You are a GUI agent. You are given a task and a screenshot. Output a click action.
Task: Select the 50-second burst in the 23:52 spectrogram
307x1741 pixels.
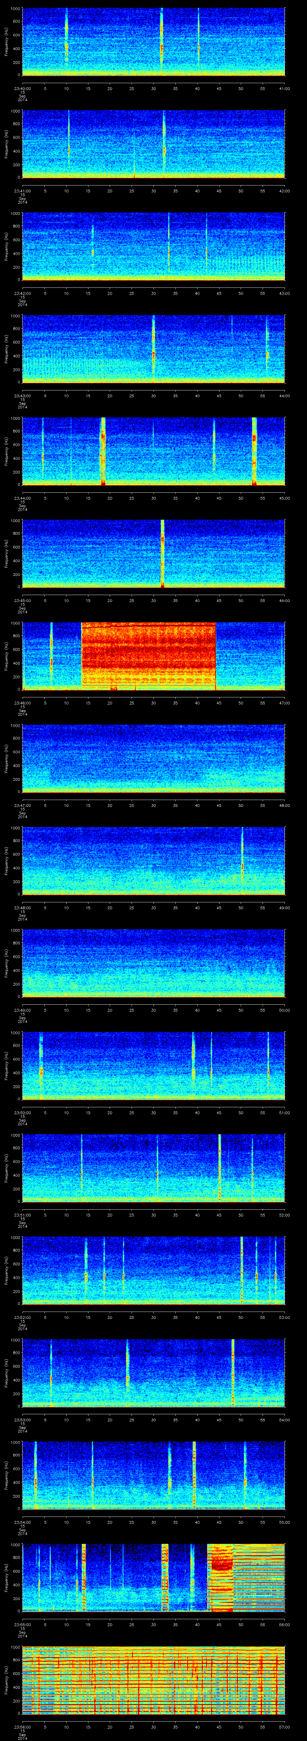(x=242, y=1270)
